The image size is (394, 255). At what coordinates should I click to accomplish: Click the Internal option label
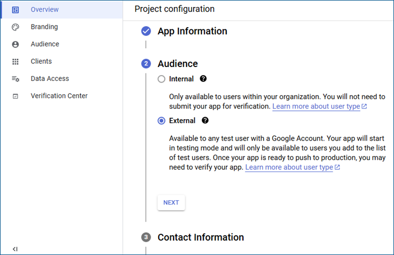pos(181,79)
